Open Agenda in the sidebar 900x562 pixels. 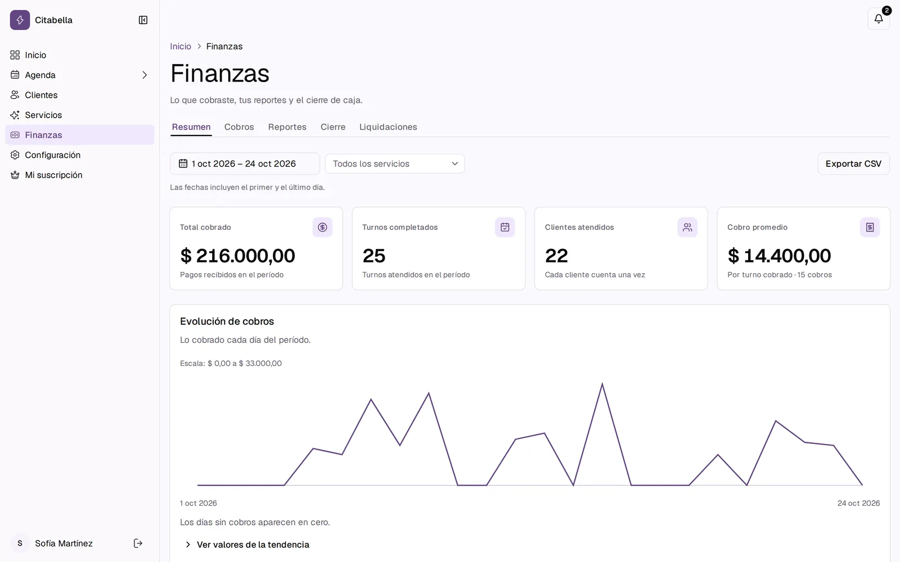point(80,75)
